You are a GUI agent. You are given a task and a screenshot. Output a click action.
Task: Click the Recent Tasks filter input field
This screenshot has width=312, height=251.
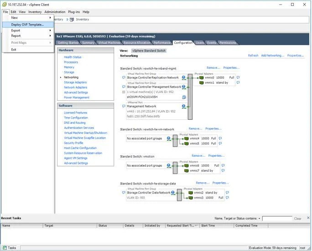click(x=277, y=219)
